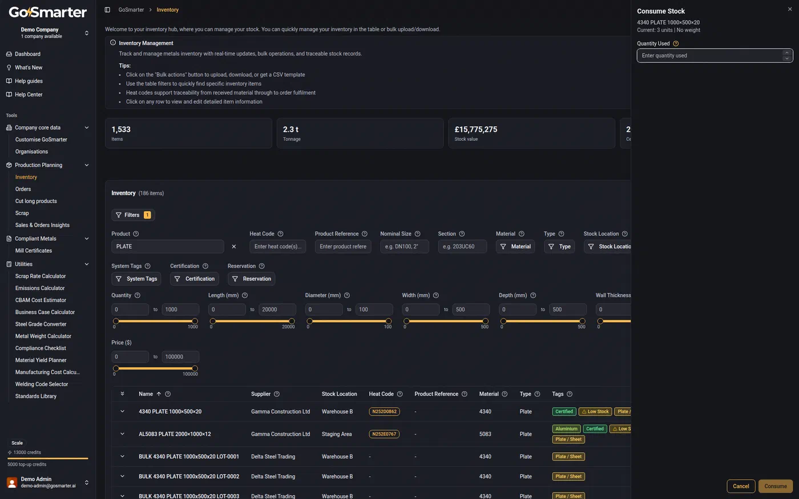The height and width of the screenshot is (499, 799).
Task: Click the Length (mm) help icon
Action: pos(245,295)
